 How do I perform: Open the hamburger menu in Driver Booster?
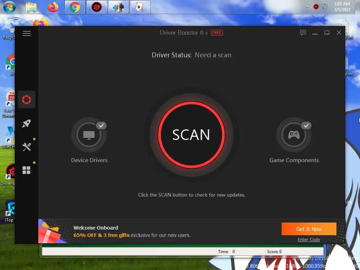pos(27,33)
